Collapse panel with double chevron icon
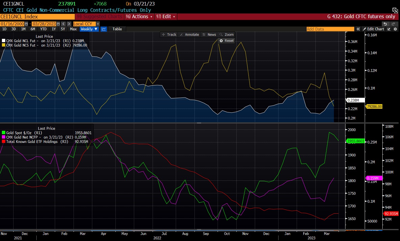The image size is (400, 241). point(358,29)
